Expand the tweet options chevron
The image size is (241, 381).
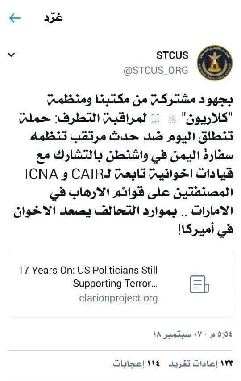pos(12,55)
